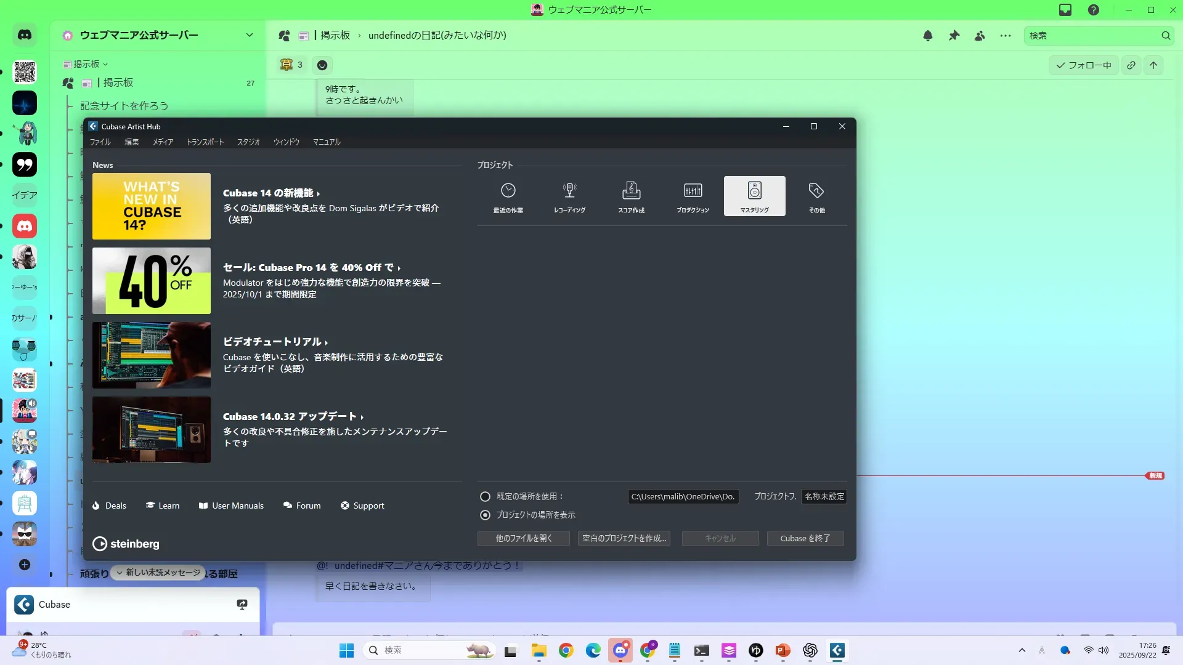
Task: Toggle the フォロー中 follow button
Action: click(x=1084, y=65)
